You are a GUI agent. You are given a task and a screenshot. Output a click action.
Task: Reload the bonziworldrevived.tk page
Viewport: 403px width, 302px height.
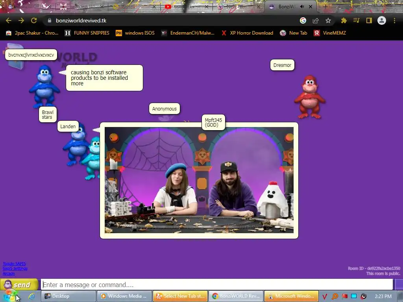[34, 20]
